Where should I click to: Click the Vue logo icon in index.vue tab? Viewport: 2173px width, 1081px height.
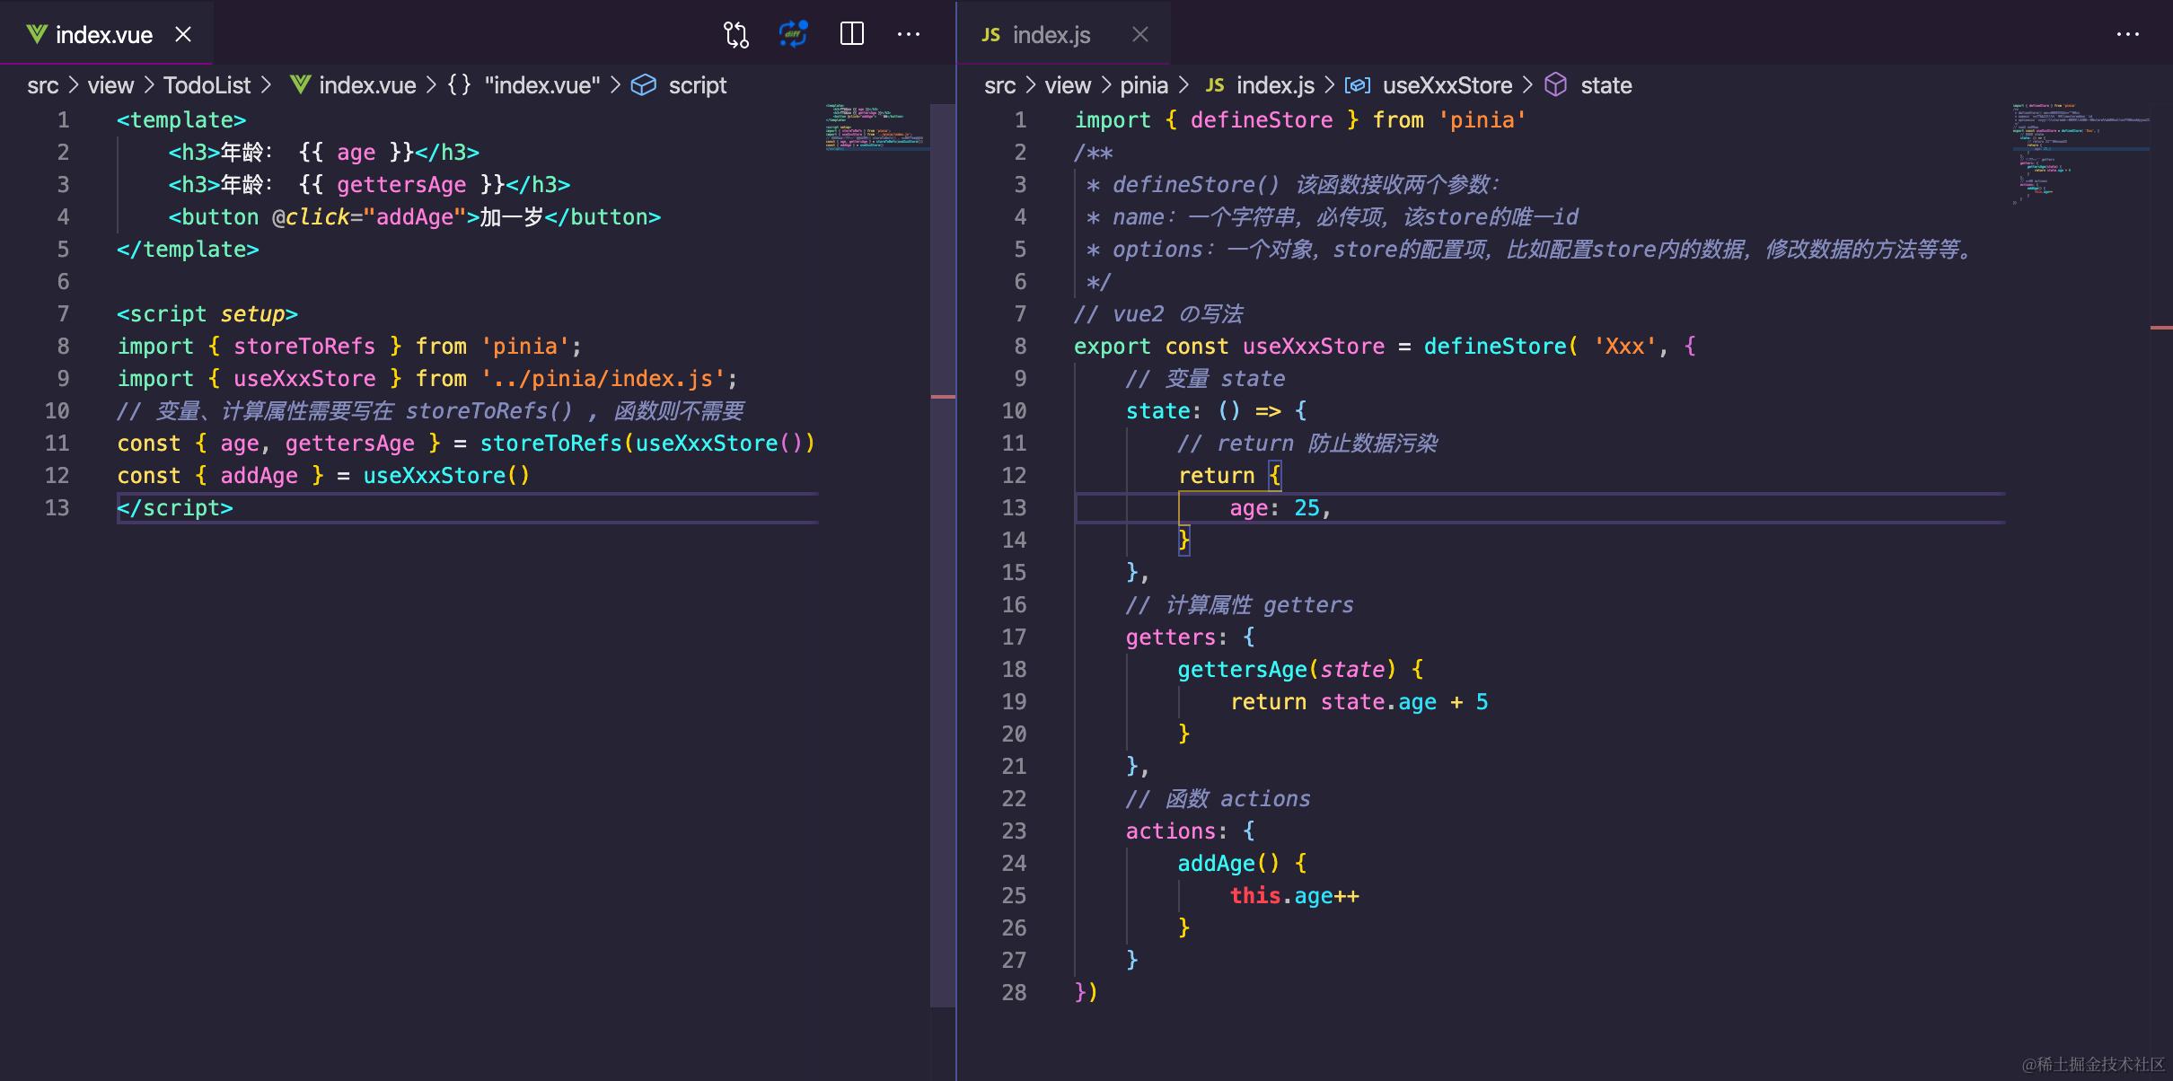[x=37, y=34]
